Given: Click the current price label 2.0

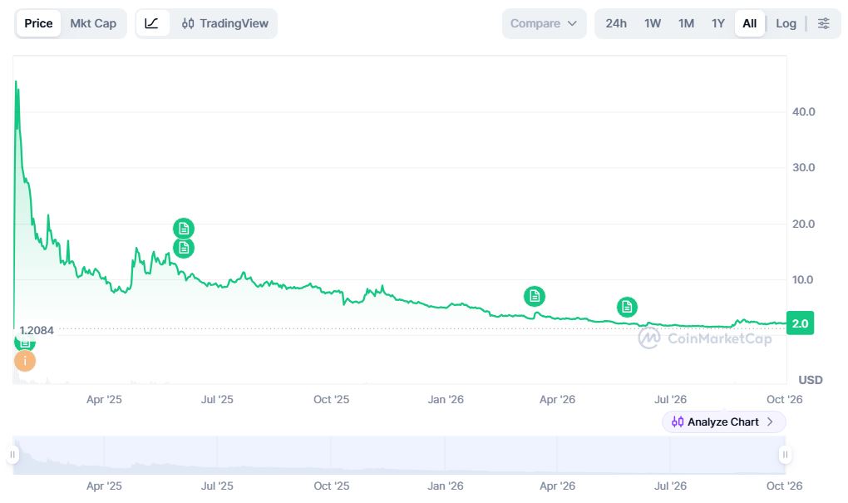Looking at the screenshot, I should click(x=800, y=323).
